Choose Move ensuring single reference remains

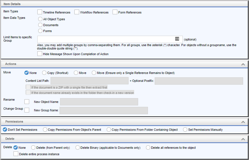pos(94,73)
